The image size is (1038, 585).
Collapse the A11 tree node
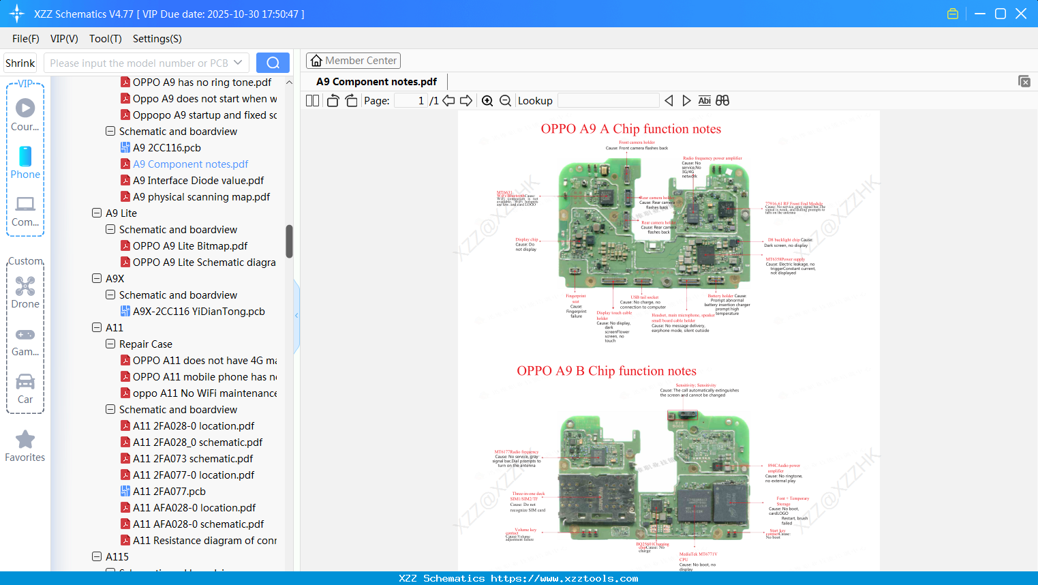96,327
